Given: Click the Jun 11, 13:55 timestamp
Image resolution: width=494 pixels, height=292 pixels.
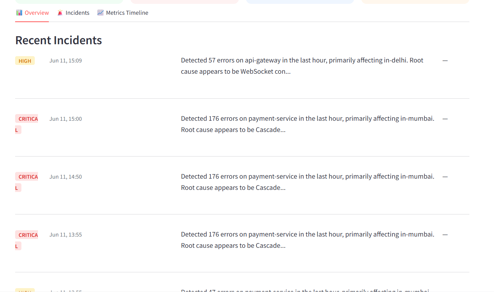Looking at the screenshot, I should (x=66, y=234).
